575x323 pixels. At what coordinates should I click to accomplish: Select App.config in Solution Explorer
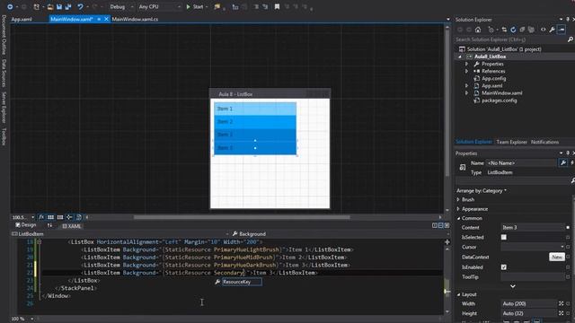coord(493,78)
